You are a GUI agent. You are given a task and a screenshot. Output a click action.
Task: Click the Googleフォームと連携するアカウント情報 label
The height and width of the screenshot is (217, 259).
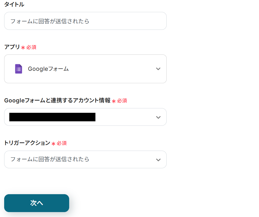pos(57,101)
